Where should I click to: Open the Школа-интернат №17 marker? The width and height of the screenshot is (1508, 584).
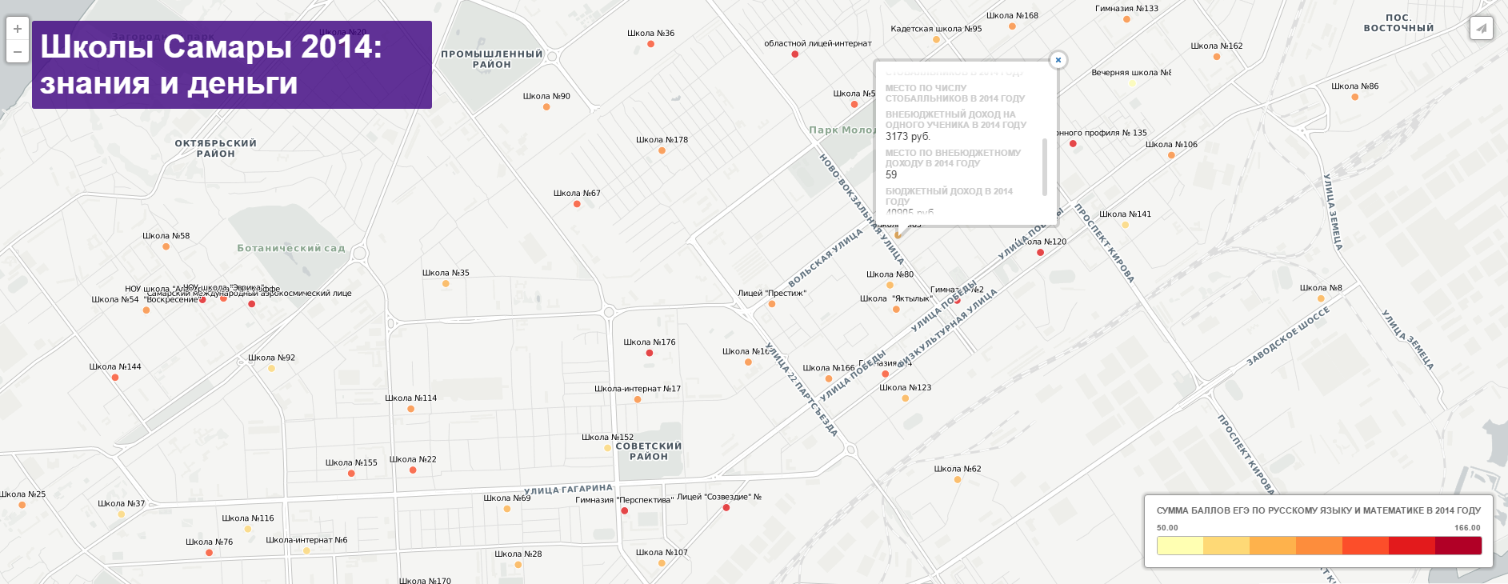point(638,399)
